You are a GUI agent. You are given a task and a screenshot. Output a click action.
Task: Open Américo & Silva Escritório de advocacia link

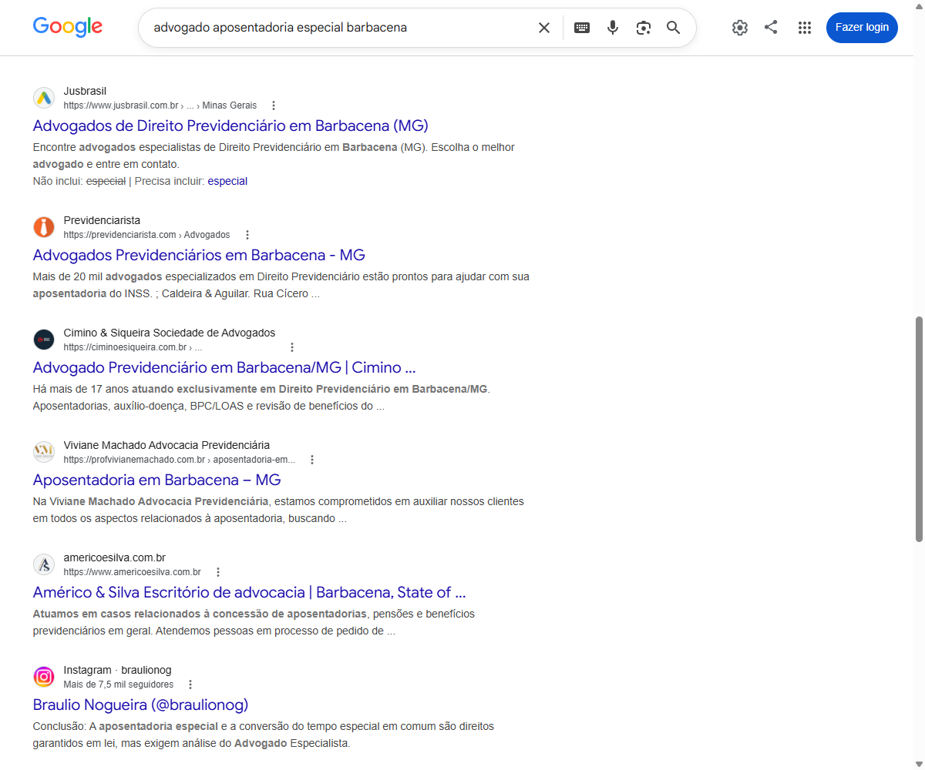[x=250, y=592]
